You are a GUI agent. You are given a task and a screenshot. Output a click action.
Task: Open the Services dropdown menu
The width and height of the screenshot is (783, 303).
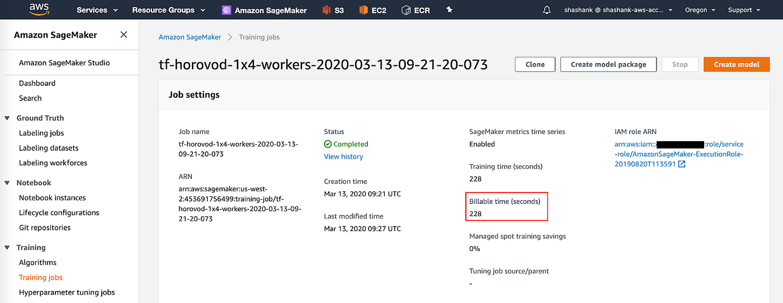(x=97, y=10)
